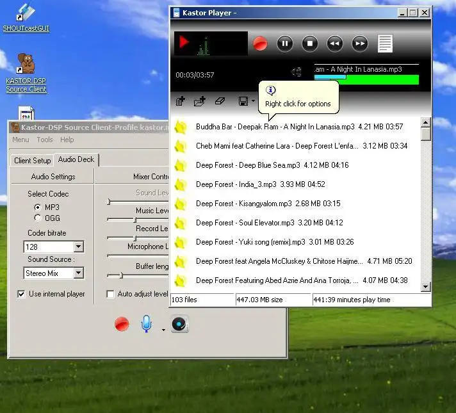Click the red broadcast button in DSP client
Image resolution: width=456 pixels, height=413 pixels.
(122, 324)
